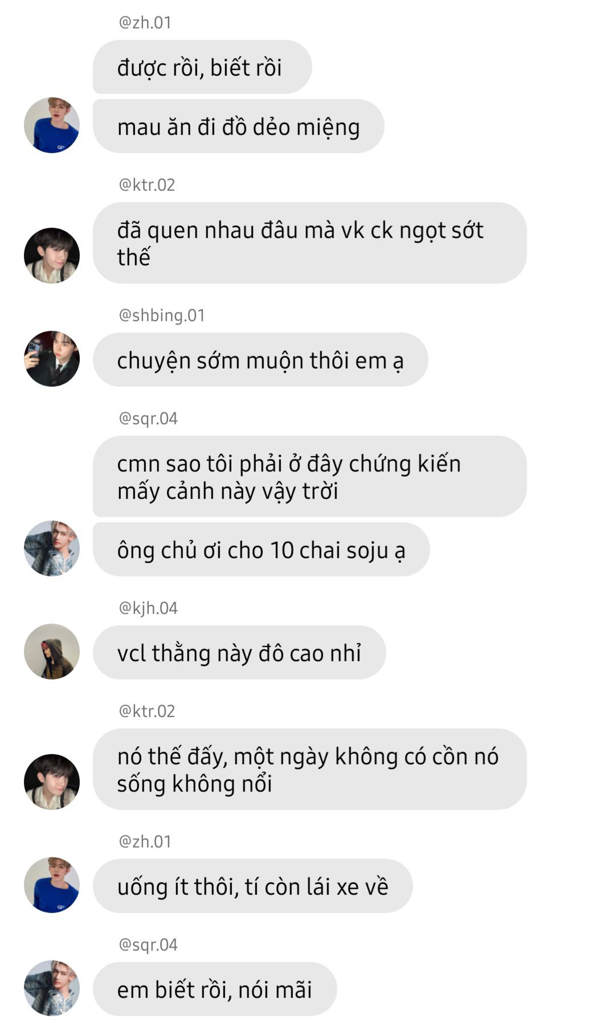Tap the first @ktr.02 avatar picture
Image resolution: width=614 pixels, height=1023 pixels.
coord(52,255)
